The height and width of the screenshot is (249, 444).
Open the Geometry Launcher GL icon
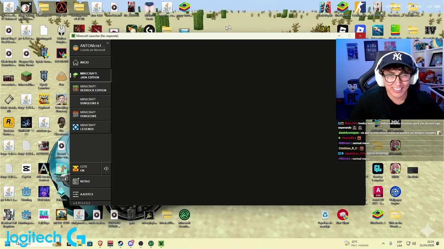click(378, 173)
